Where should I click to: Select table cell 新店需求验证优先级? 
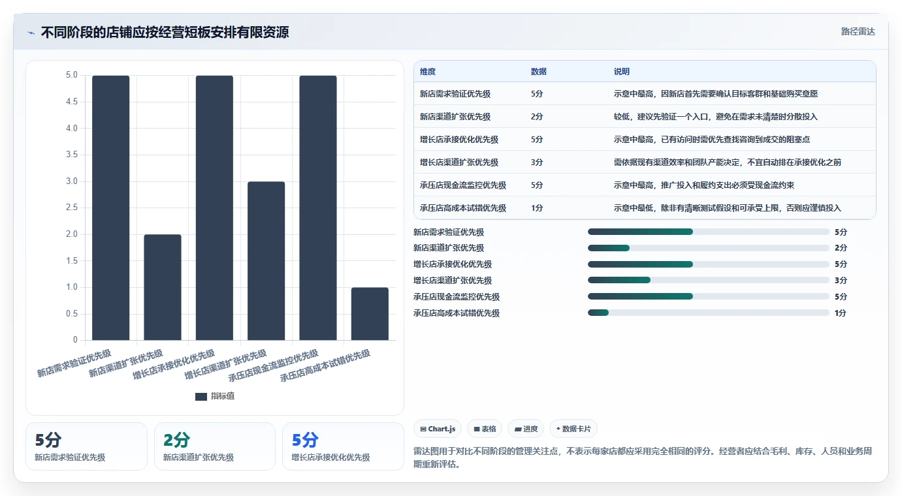[x=455, y=94]
